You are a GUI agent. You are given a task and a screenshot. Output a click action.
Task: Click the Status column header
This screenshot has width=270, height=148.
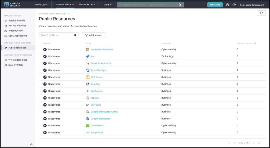point(46,44)
